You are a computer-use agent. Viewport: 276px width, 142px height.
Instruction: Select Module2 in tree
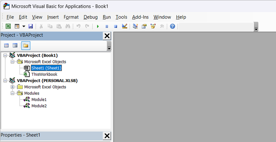coord(39,106)
